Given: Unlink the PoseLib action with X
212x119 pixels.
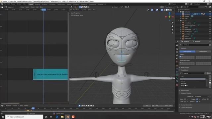Looking at the screenshot, I should (x=210, y=73).
